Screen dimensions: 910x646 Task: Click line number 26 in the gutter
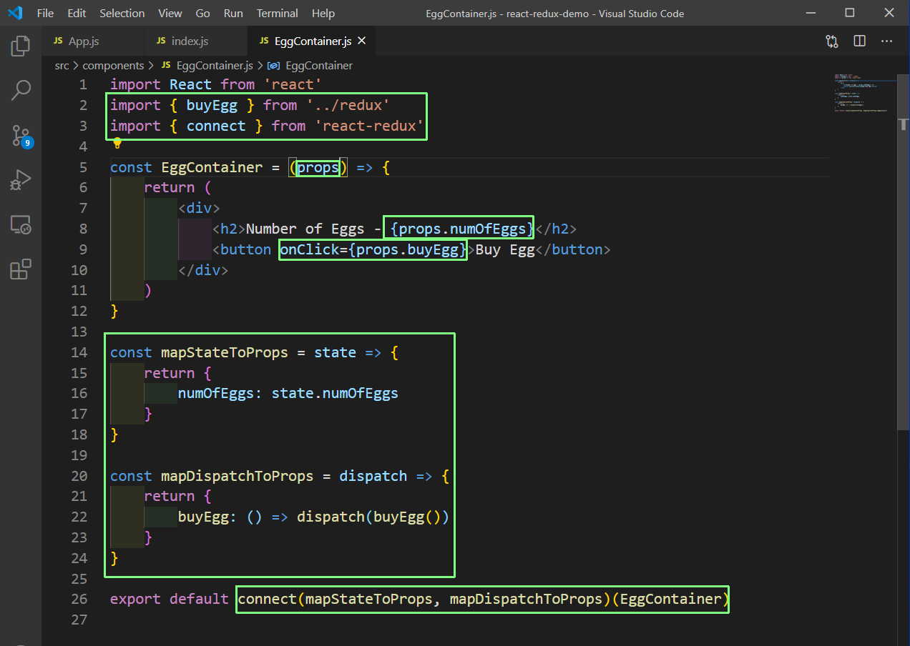[x=79, y=599]
